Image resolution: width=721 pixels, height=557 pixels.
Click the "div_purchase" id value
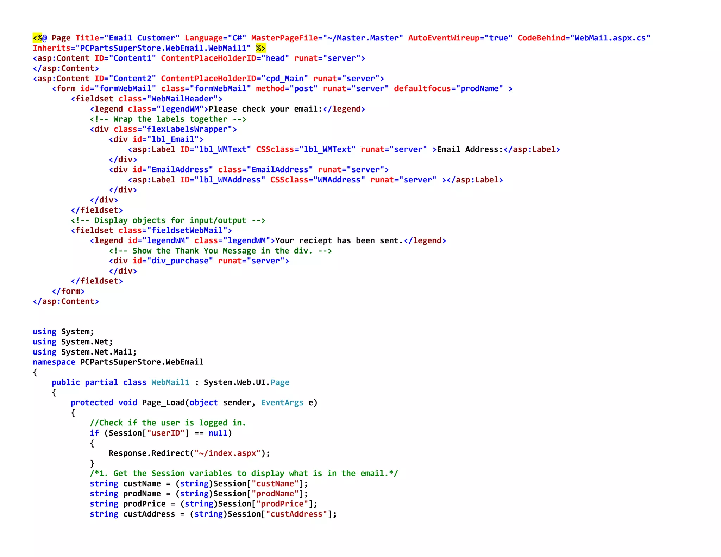(180, 261)
